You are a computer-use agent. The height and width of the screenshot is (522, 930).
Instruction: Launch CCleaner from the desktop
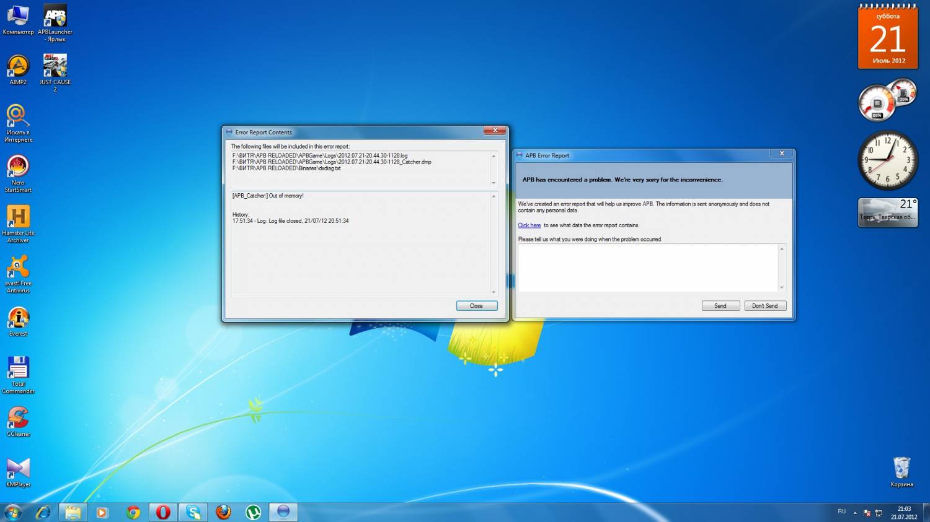click(18, 418)
